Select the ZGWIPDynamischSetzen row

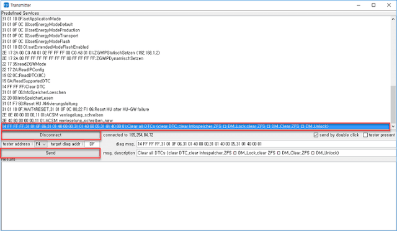click(x=196, y=58)
